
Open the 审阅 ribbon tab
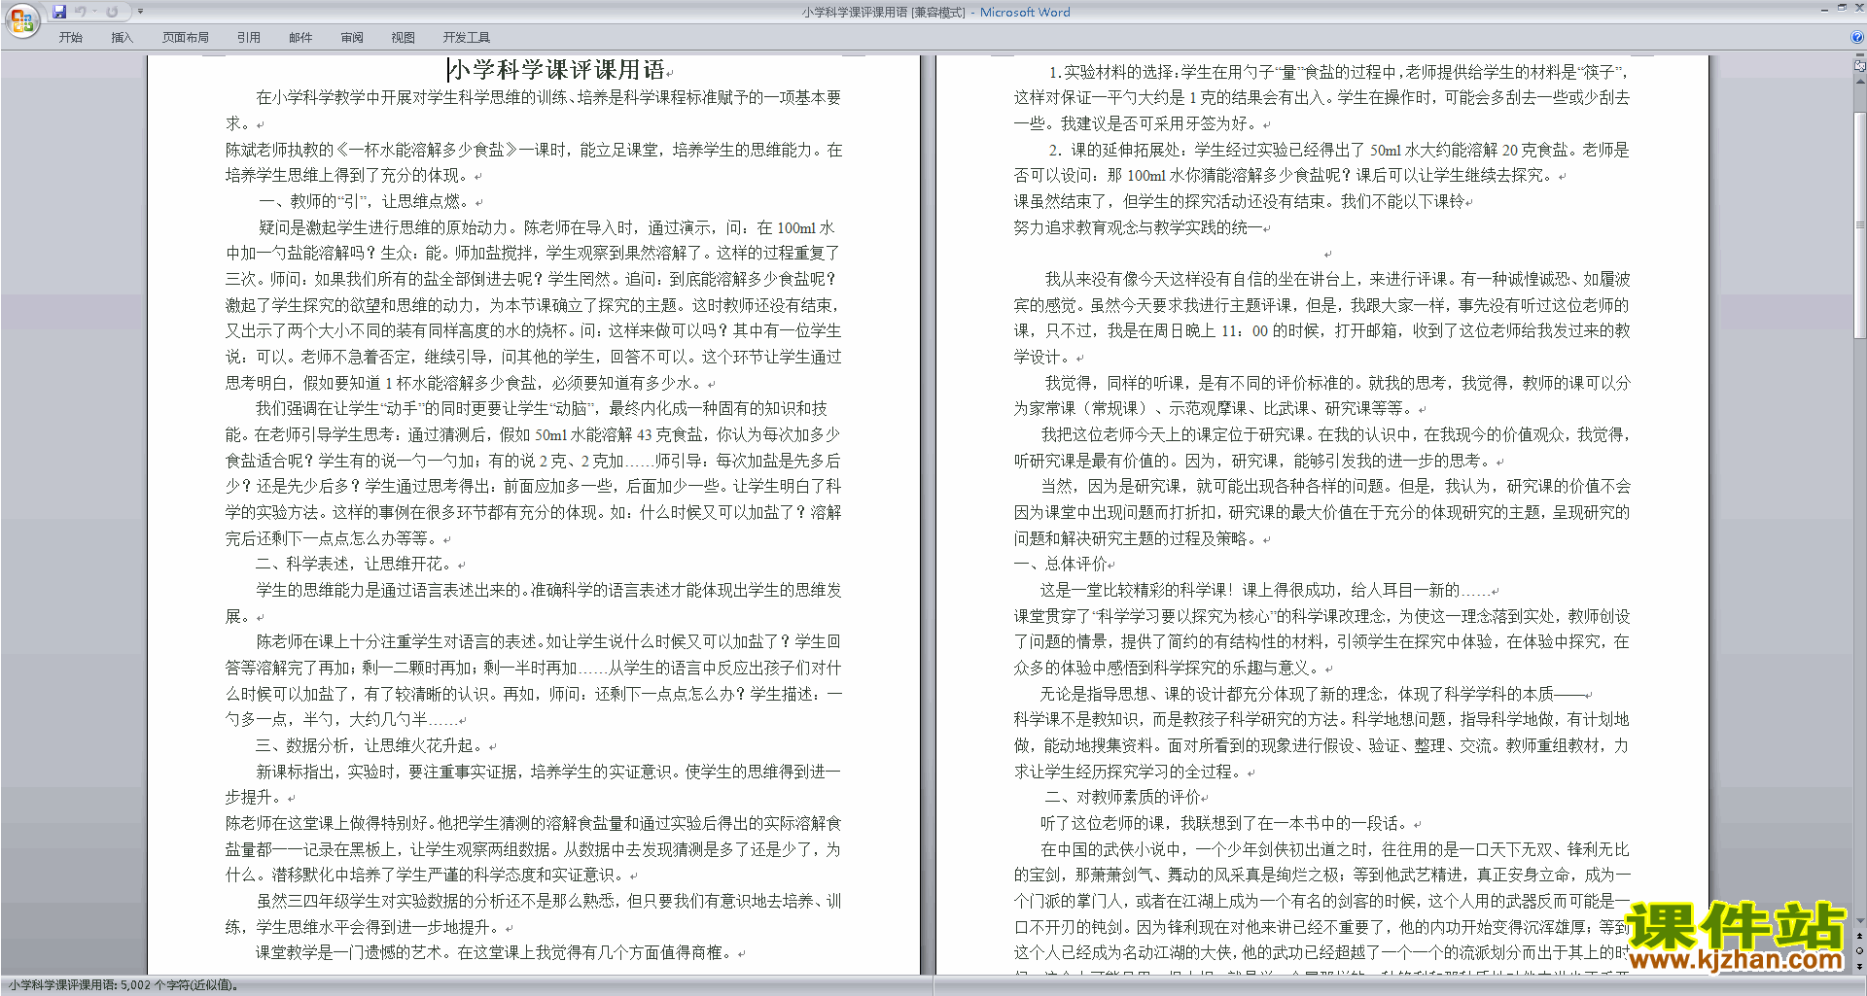[x=352, y=38]
